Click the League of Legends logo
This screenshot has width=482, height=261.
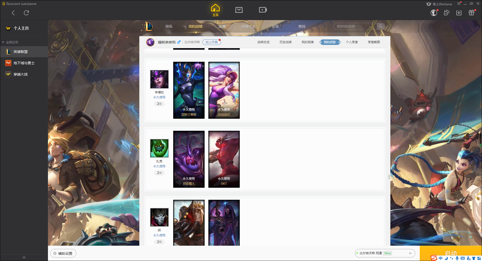pos(148,26)
